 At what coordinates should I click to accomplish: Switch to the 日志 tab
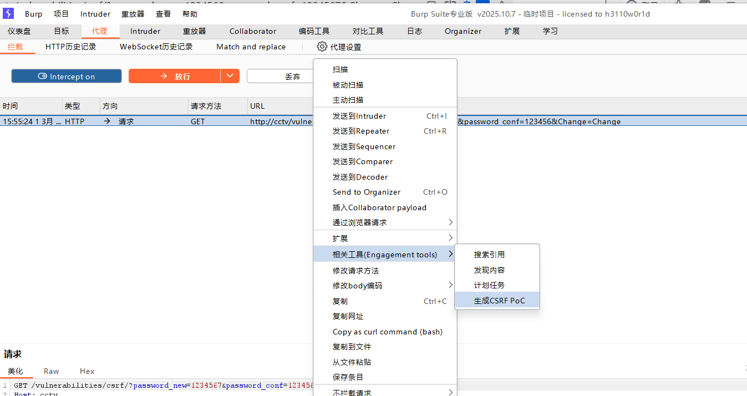point(415,31)
